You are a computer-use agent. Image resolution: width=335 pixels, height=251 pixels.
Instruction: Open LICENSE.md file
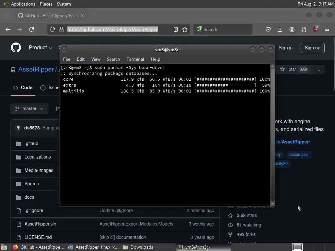[38, 237]
